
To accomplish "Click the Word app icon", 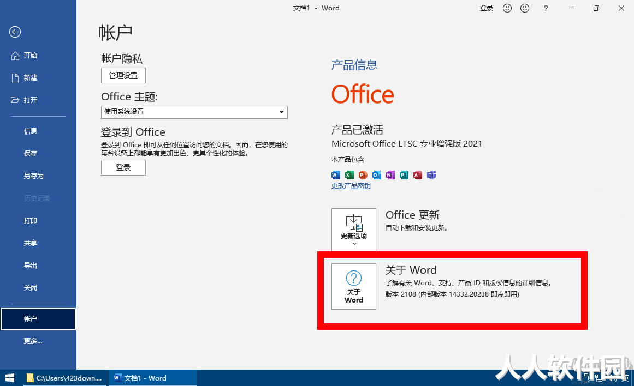I will coord(336,175).
